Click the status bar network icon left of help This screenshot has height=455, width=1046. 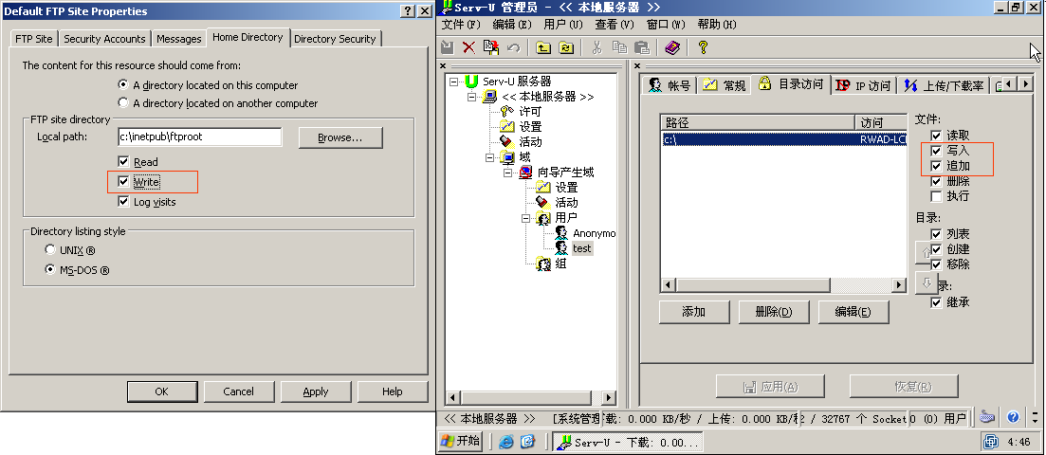988,418
